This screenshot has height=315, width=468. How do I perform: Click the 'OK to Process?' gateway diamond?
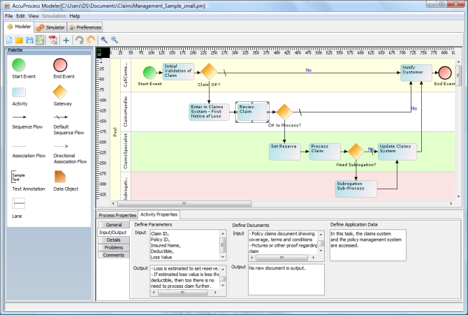pos(284,112)
